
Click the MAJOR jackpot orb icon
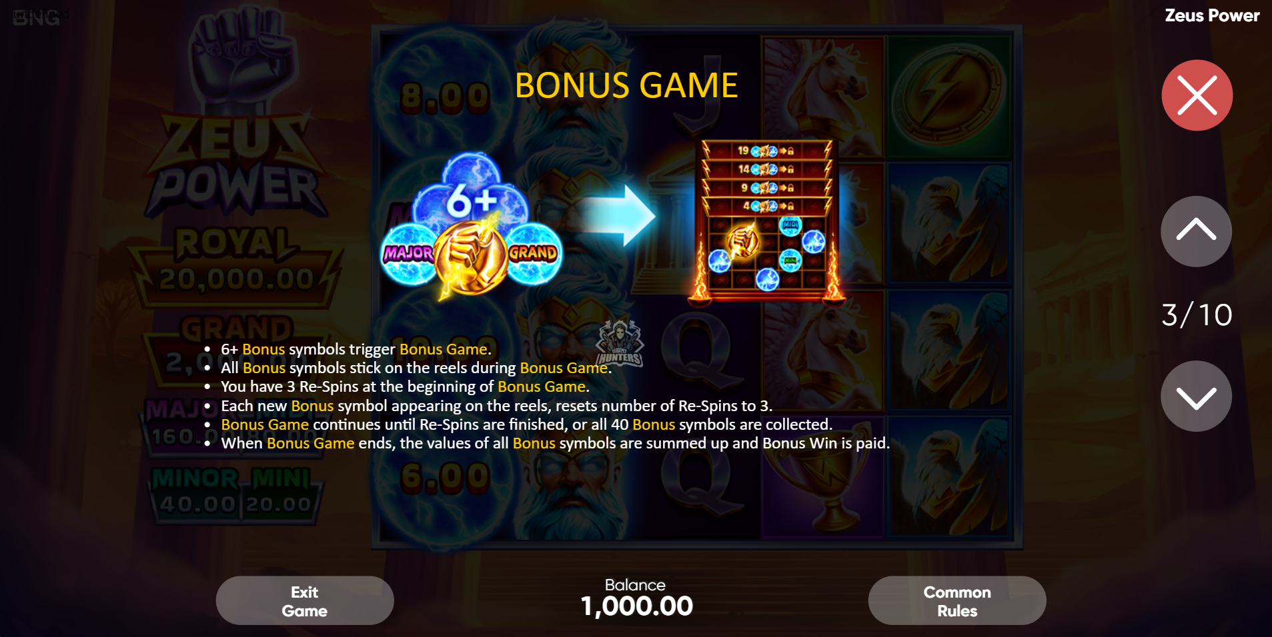tap(408, 254)
